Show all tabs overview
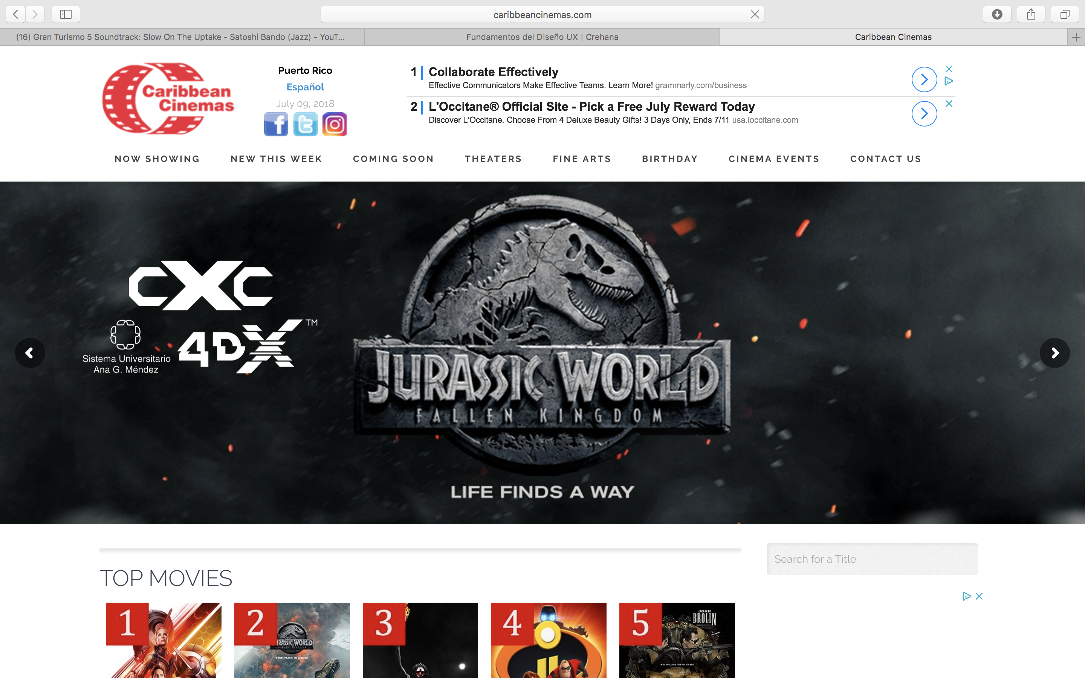Image resolution: width=1085 pixels, height=678 pixels. point(1065,14)
